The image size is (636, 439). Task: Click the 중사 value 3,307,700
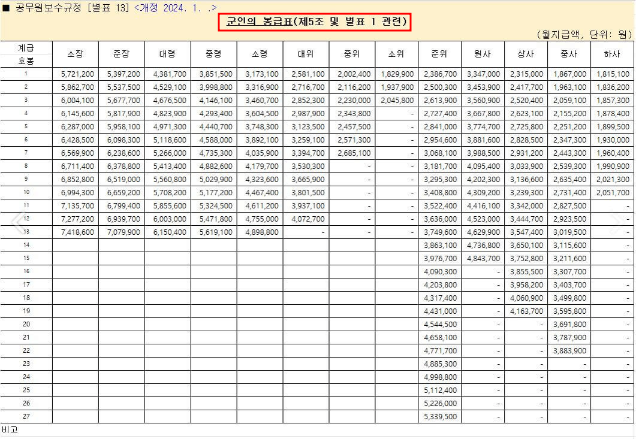570,271
